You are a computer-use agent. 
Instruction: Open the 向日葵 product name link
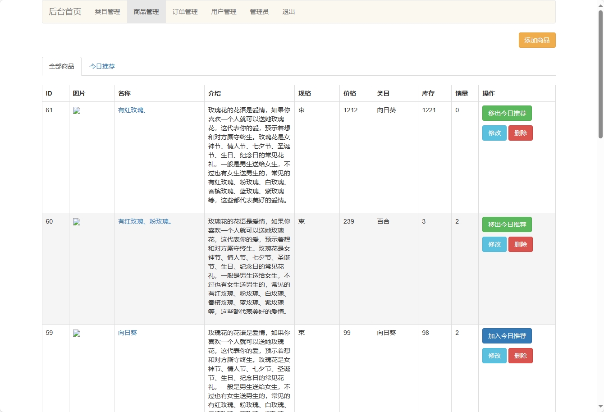click(128, 333)
